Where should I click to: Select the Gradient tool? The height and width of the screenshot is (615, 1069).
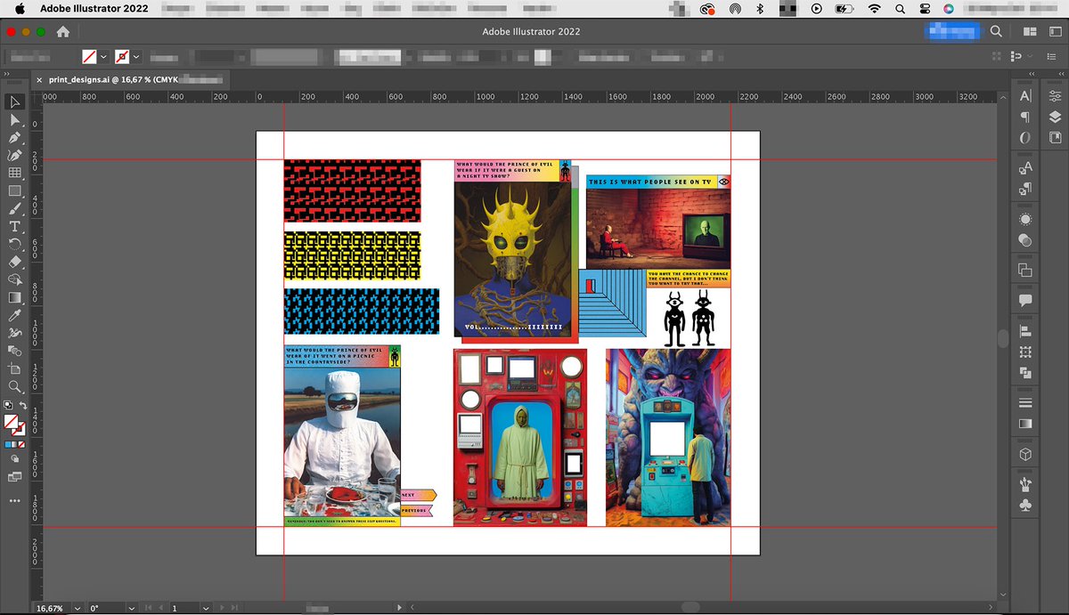point(14,298)
